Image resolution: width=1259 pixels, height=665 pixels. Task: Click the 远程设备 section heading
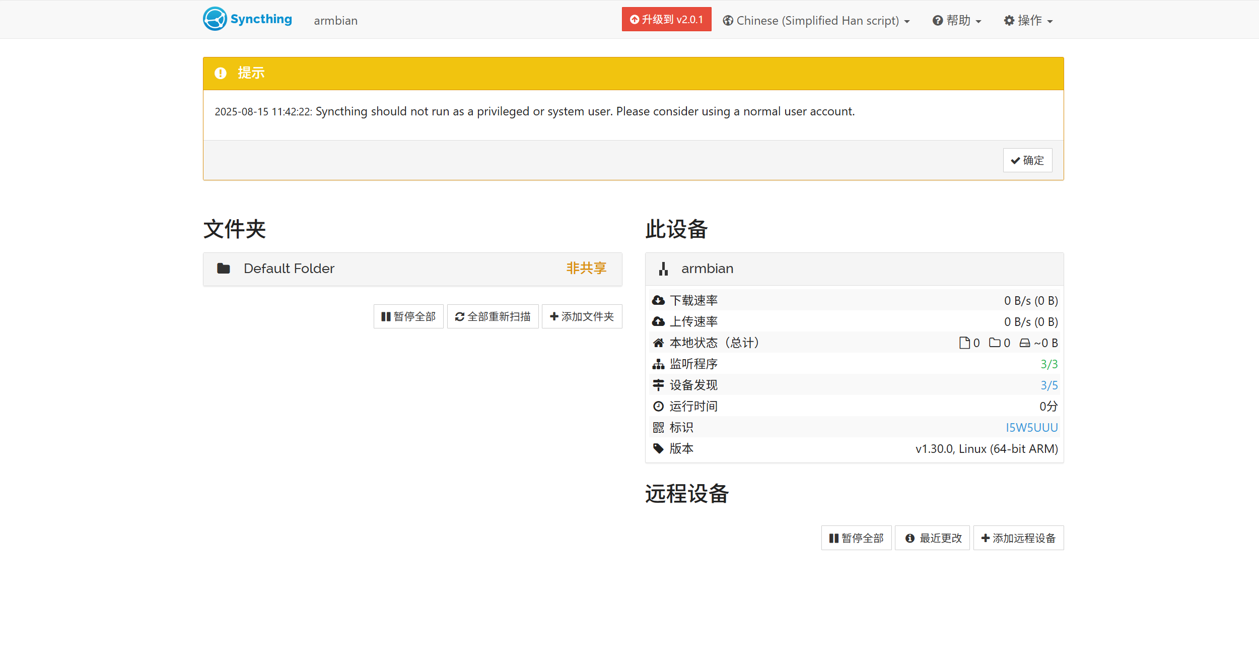[687, 494]
